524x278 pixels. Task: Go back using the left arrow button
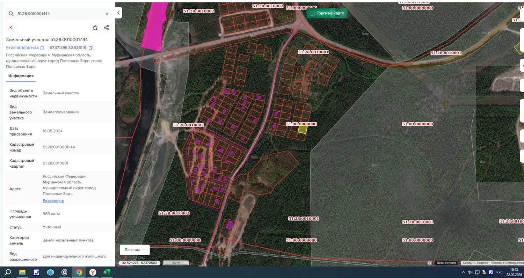tap(11, 28)
